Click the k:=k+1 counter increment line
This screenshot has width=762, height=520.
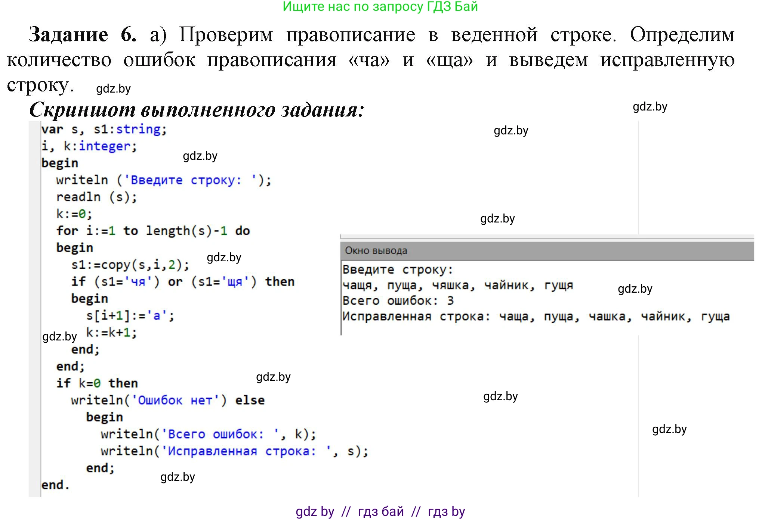pos(112,332)
